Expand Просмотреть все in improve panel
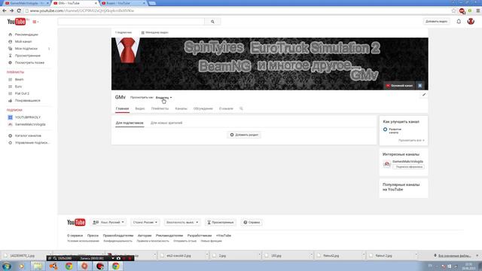Image resolution: width=482 pixels, height=271 pixels. [411, 141]
